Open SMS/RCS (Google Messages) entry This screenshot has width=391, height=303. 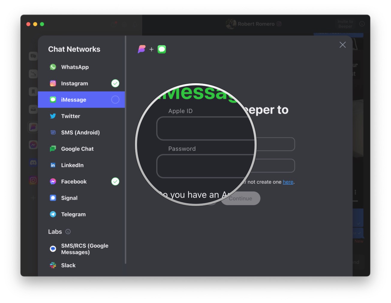81,249
